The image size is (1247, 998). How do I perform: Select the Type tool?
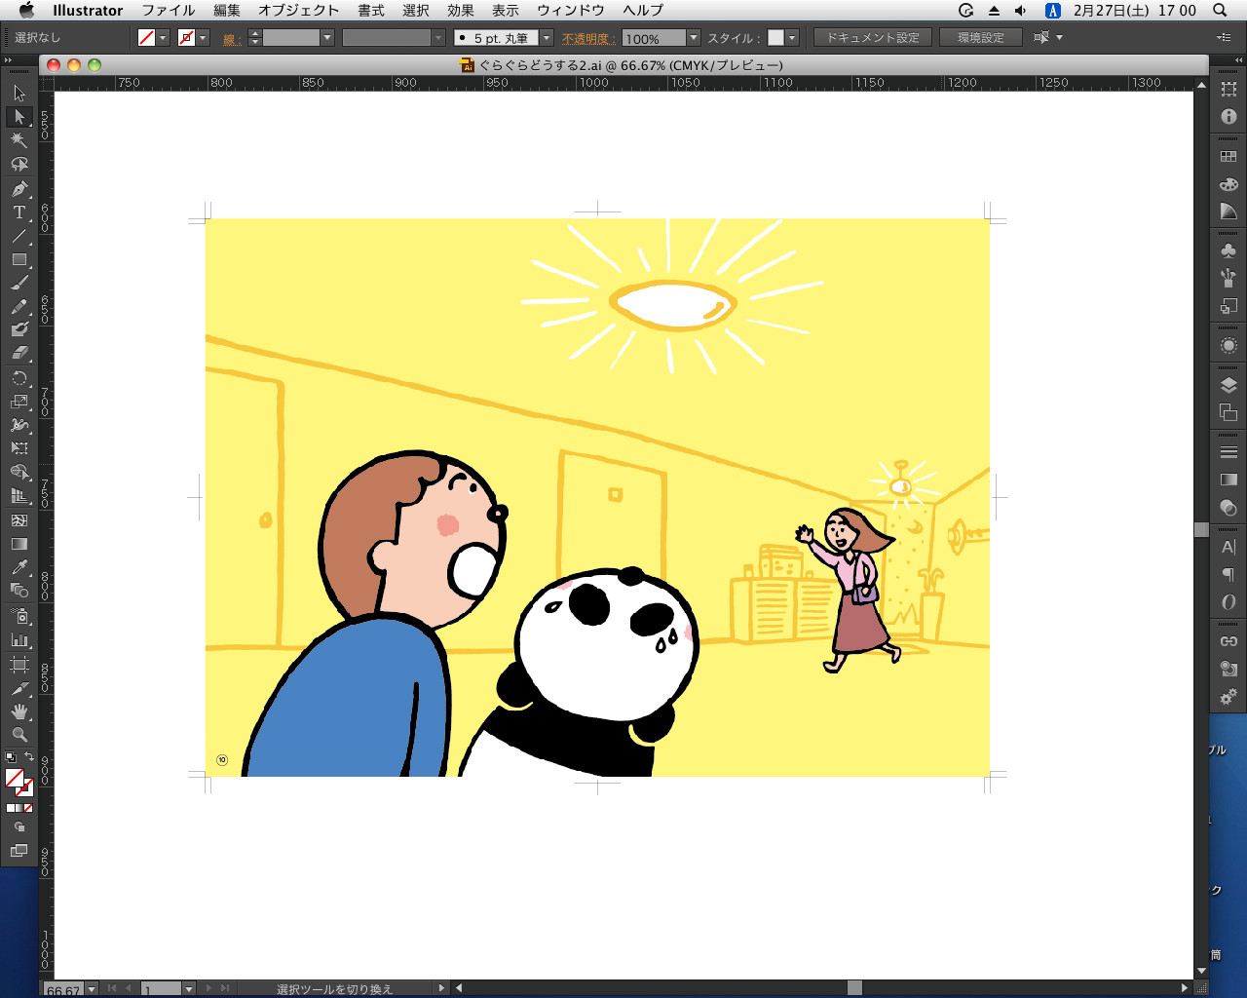tap(19, 211)
